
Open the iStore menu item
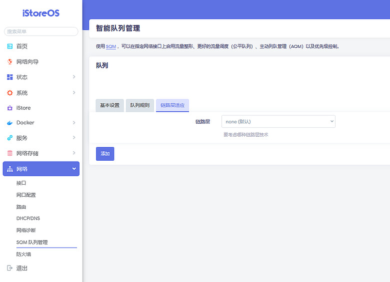(x=23, y=108)
